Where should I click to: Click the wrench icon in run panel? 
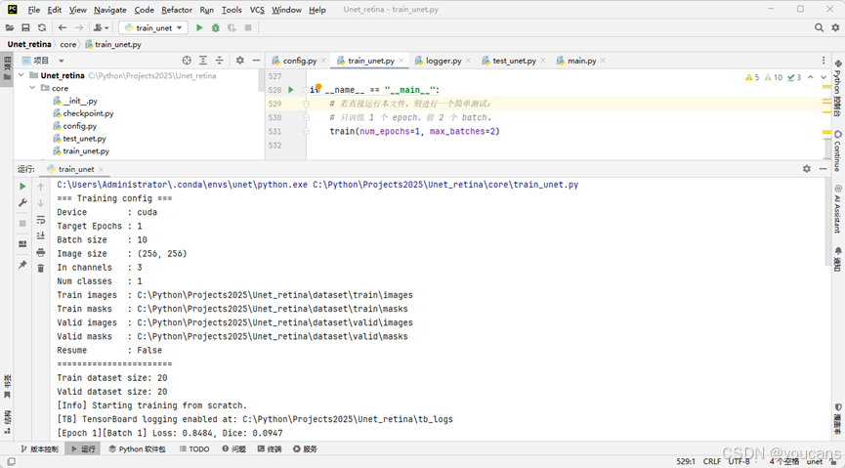point(22,202)
